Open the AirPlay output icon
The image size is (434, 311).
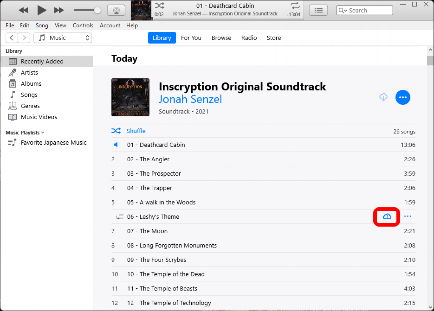coord(116,10)
